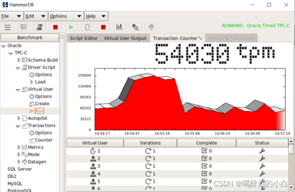Click the person icon of virtual user 2
The width and height of the screenshot is (295, 192).
point(93,159)
